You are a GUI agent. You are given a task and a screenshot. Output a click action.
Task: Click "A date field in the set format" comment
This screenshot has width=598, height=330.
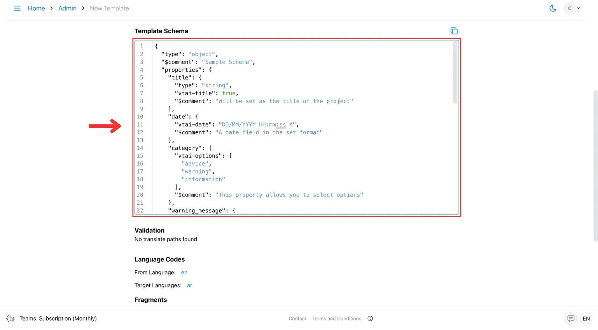pos(269,132)
